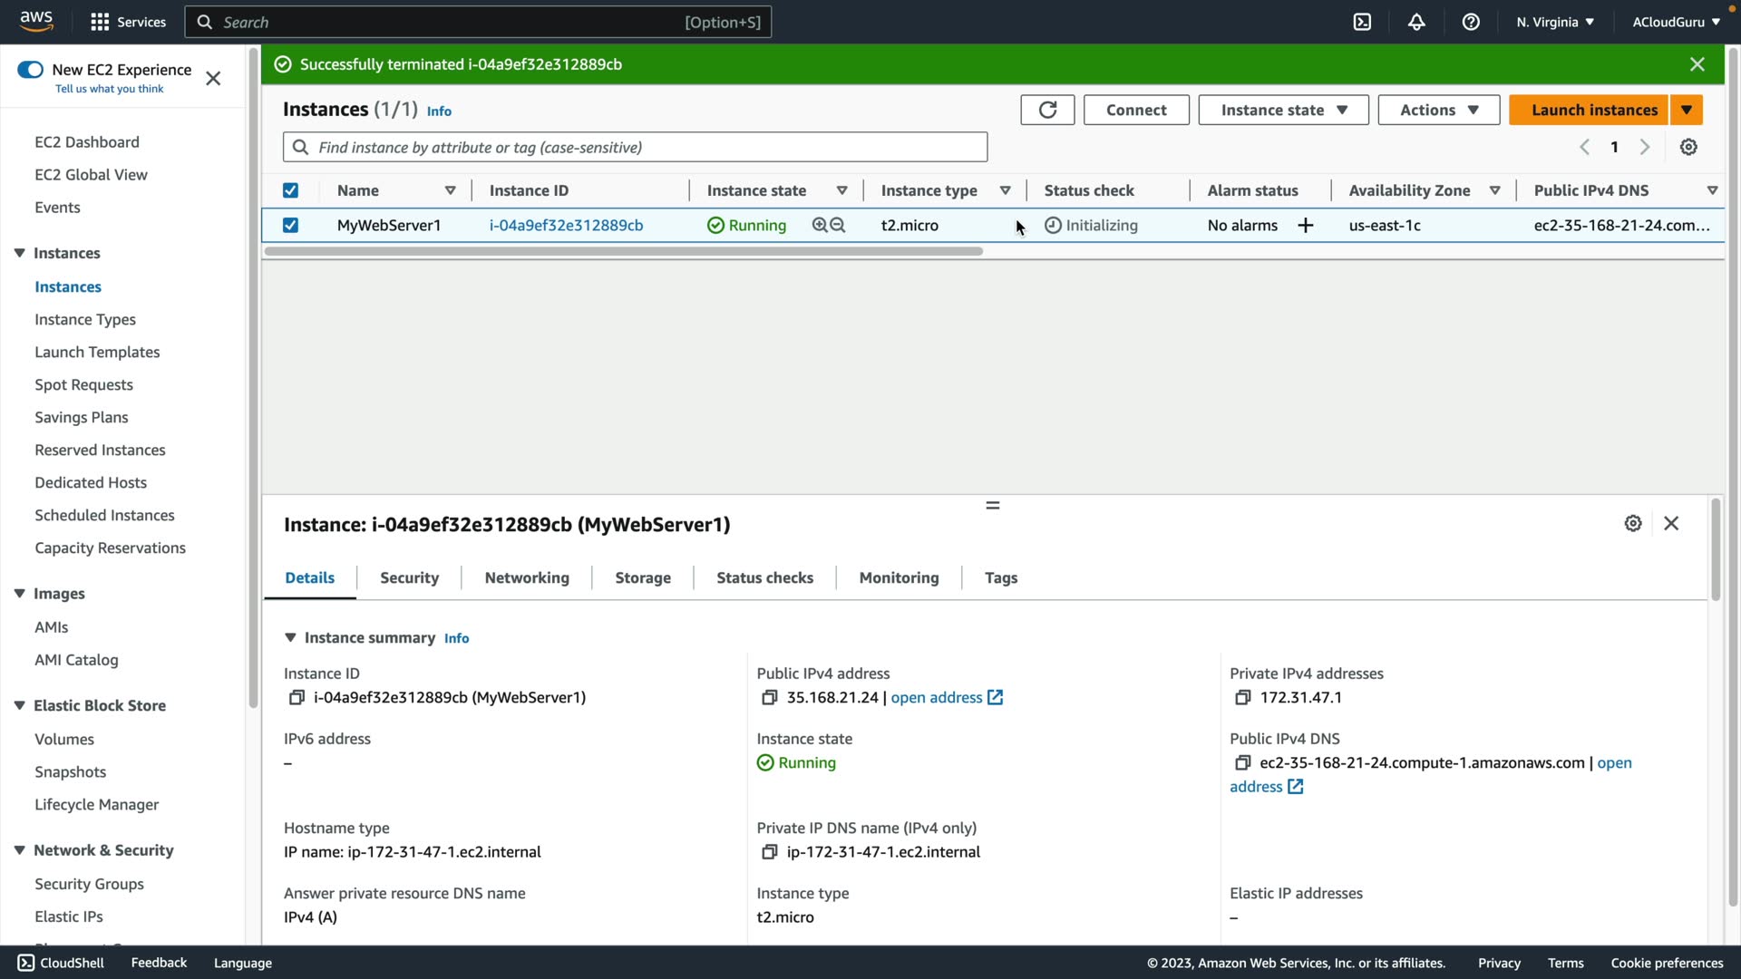The image size is (1741, 979).
Task: Open table preferences gear icon
Action: point(1688,147)
